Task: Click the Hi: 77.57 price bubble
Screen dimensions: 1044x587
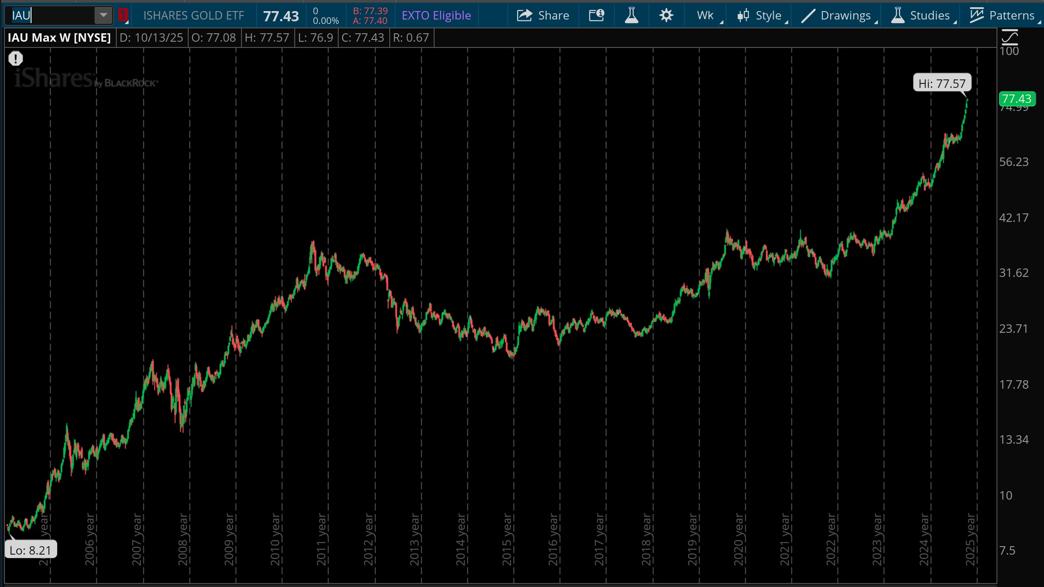Action: (x=942, y=83)
